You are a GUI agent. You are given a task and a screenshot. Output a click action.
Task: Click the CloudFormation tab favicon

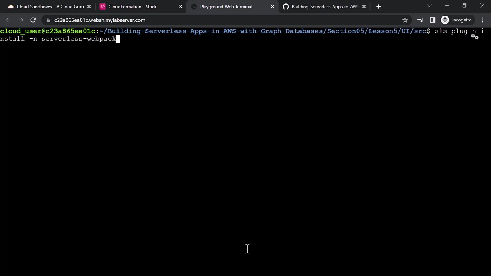(102, 7)
